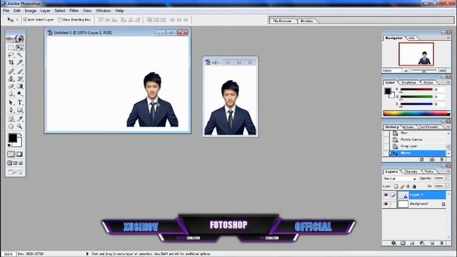Select the Healing Brush tool
Image resolution: width=457 pixels, height=257 pixels.
pyautogui.click(x=11, y=71)
